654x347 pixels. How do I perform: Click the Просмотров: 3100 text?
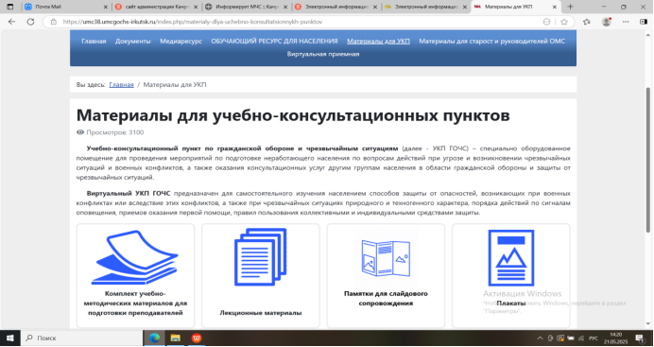[115, 132]
